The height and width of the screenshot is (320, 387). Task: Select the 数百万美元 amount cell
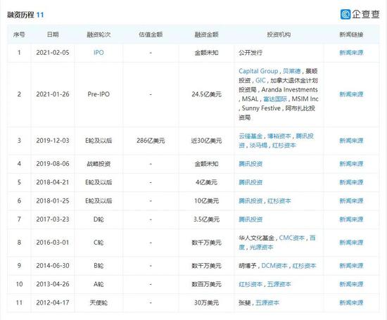tap(207, 284)
